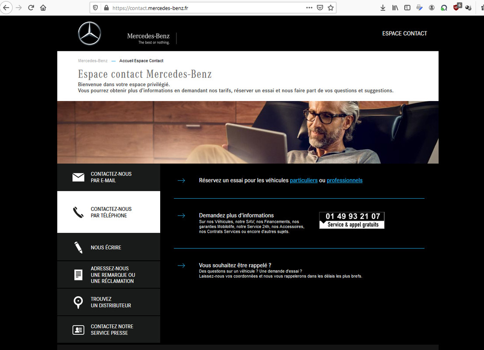Show site security padlock info
484x350 pixels.
(106, 8)
